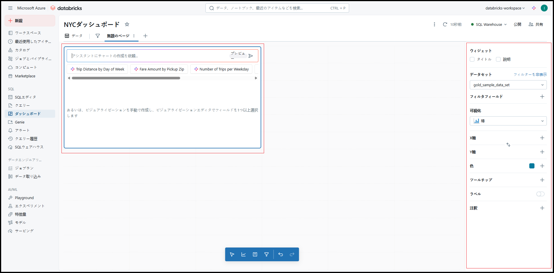Star the NYCダッシュボード as favorite
This screenshot has height=273, width=554.
pyautogui.click(x=127, y=24)
